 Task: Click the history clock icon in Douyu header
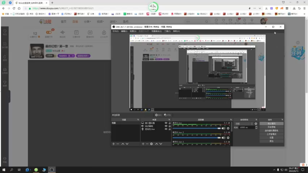tap(216, 20)
